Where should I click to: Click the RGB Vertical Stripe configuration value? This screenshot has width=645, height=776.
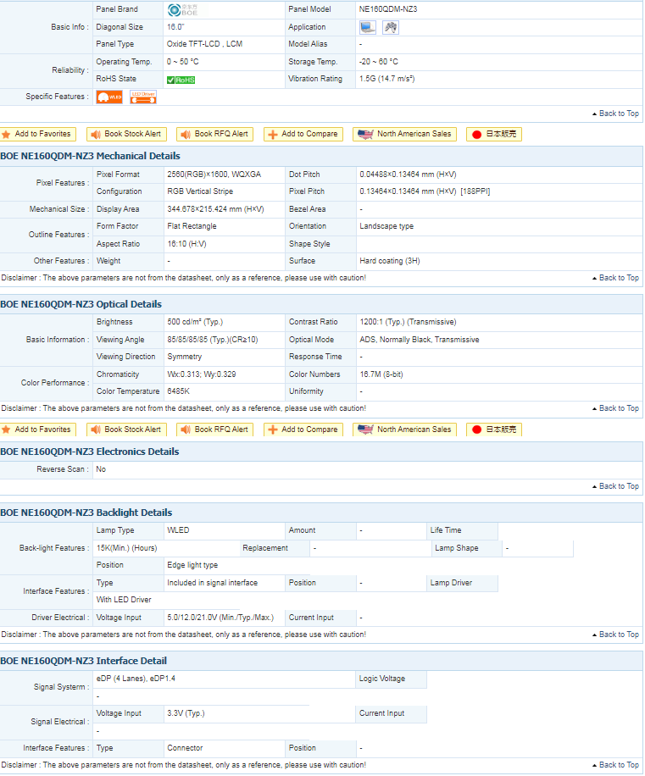200,191
